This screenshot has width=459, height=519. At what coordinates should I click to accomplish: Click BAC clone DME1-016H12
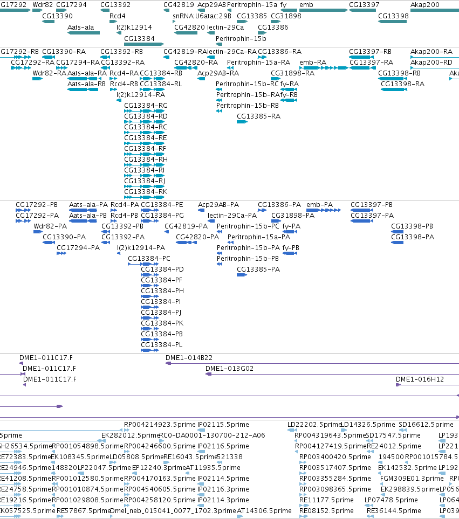tap(420, 379)
